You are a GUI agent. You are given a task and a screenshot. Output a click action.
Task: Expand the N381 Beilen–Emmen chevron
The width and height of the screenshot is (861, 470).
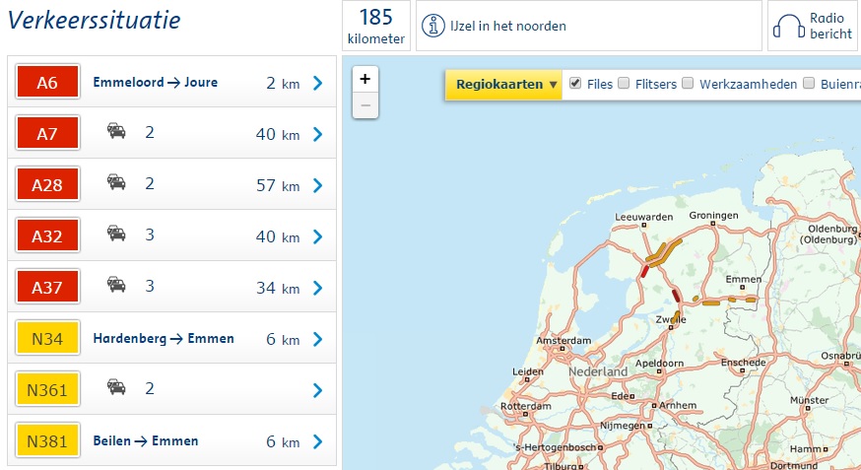click(317, 441)
